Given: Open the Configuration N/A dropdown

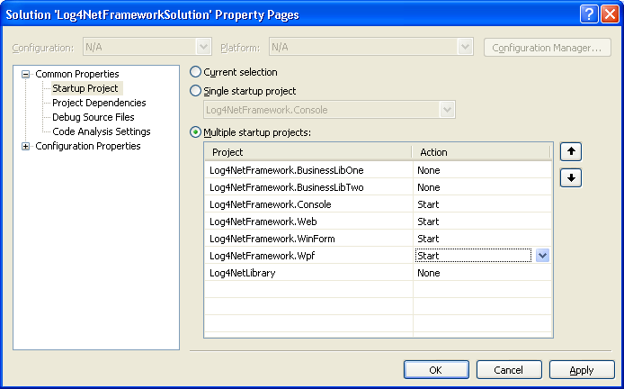Looking at the screenshot, I should pyautogui.click(x=147, y=47).
